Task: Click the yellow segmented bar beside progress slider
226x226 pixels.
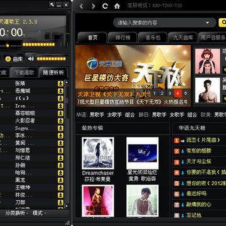Action: (x=38, y=45)
